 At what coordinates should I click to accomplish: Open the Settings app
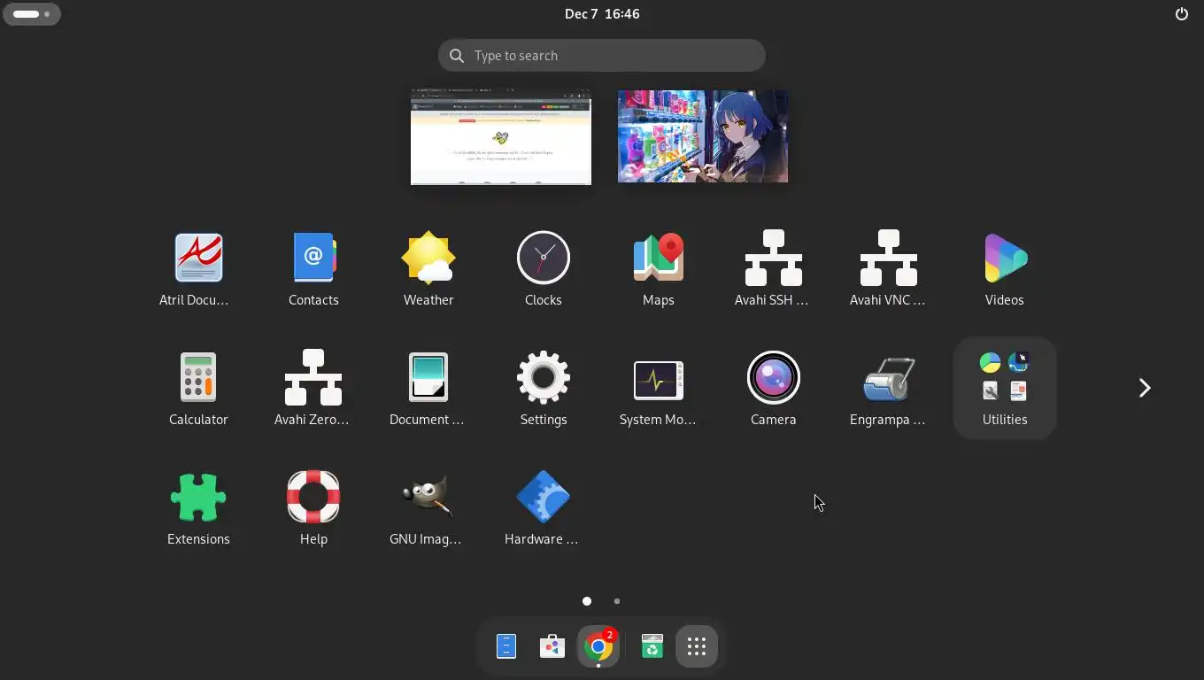[544, 389]
